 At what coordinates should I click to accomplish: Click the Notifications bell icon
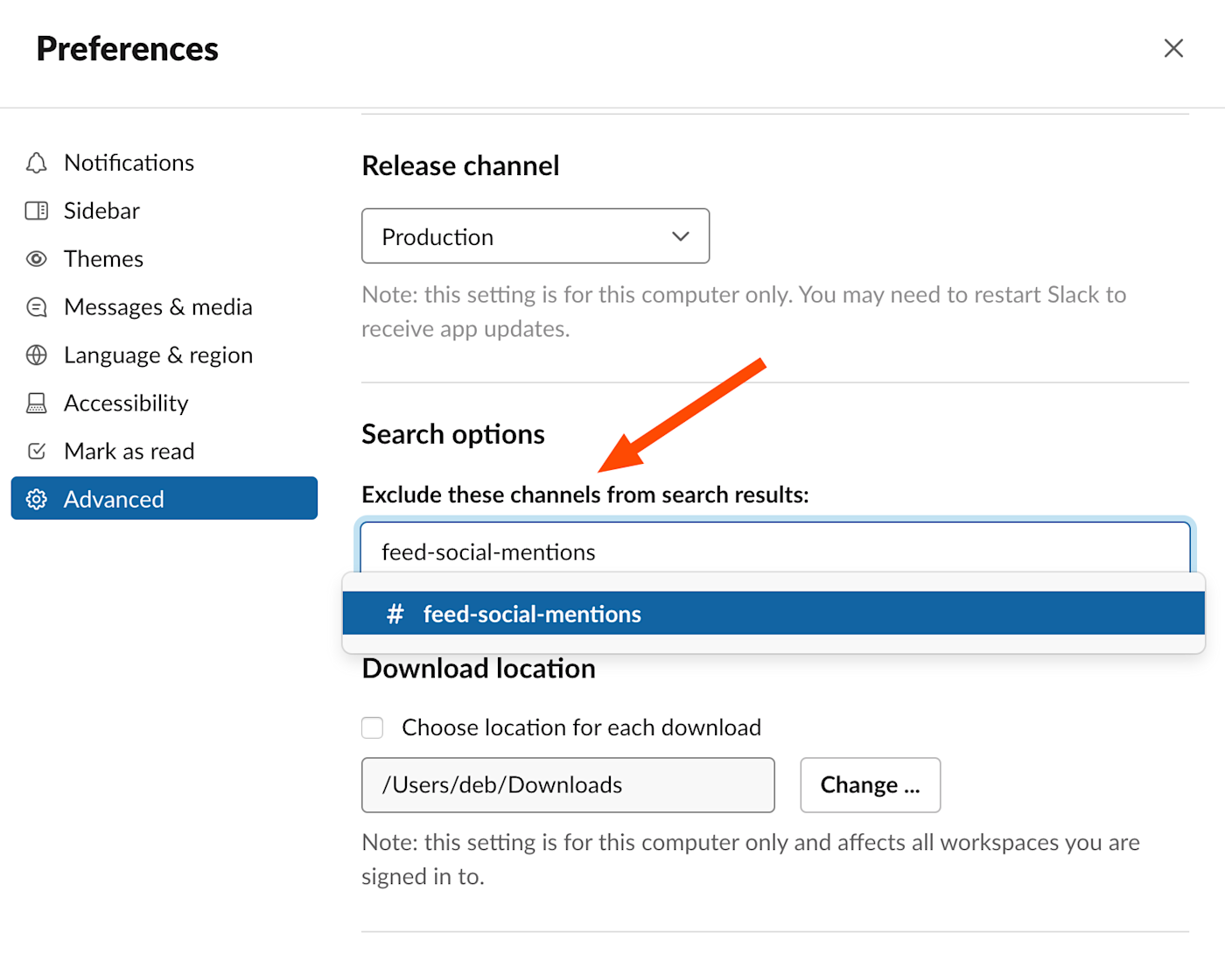[x=36, y=163]
